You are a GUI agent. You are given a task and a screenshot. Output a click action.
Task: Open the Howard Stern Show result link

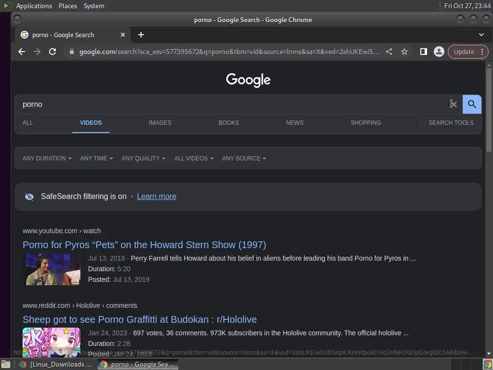tap(144, 245)
